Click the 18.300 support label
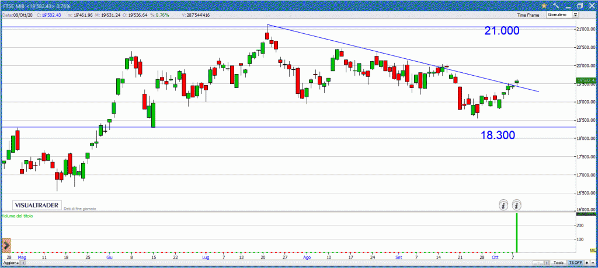 [498, 135]
